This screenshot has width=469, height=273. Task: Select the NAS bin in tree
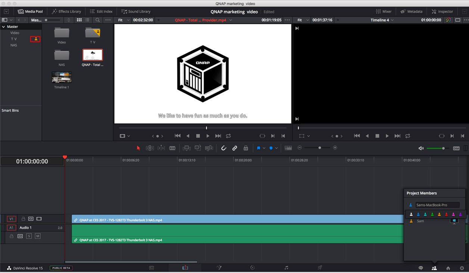click(14, 45)
